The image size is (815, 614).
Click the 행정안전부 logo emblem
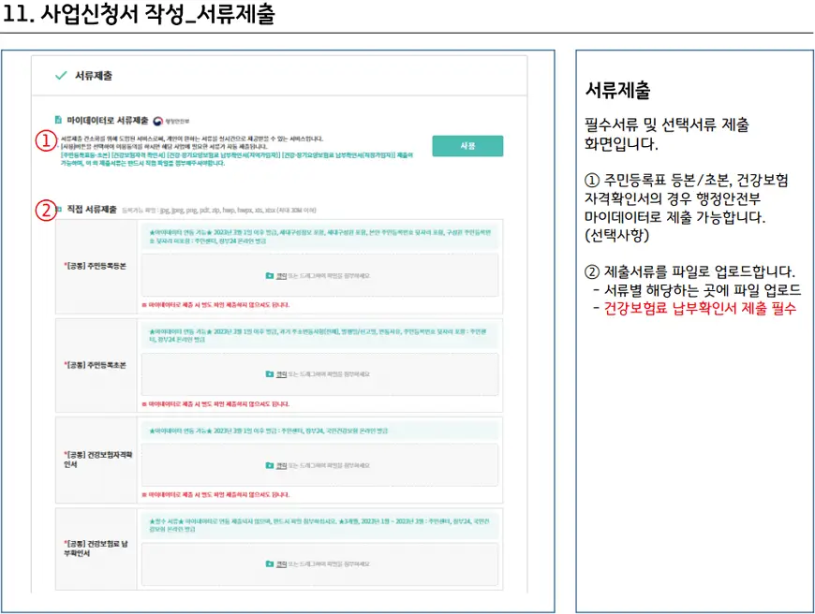tap(158, 121)
